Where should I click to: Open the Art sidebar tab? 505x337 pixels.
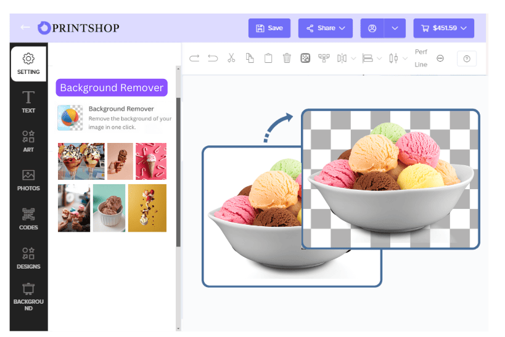(28, 141)
